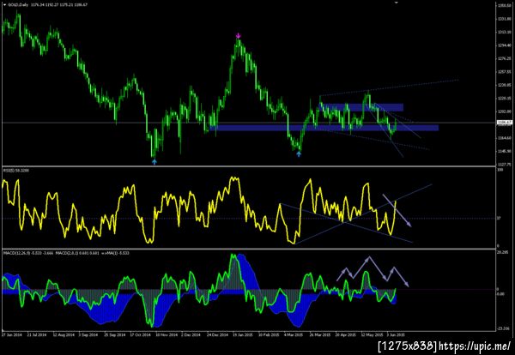This screenshot has height=355, width=515.
Task: Click the '20 Apr 2015' date label
Action: (x=346, y=335)
